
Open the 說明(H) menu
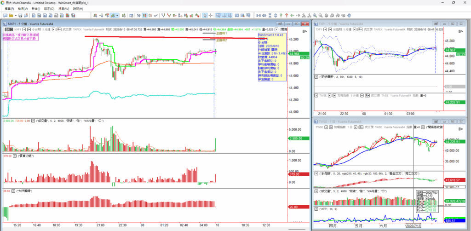(x=78, y=9)
